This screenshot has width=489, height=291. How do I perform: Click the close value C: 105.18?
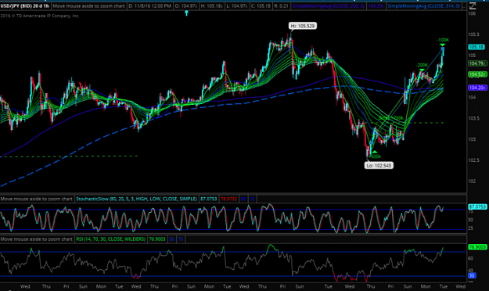pos(261,6)
